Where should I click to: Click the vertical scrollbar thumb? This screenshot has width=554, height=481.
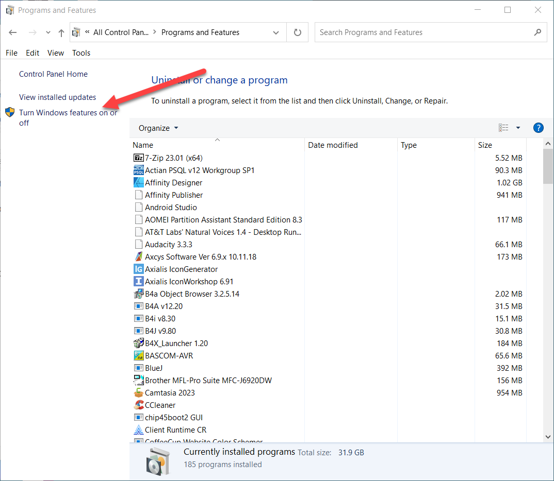coord(548,166)
